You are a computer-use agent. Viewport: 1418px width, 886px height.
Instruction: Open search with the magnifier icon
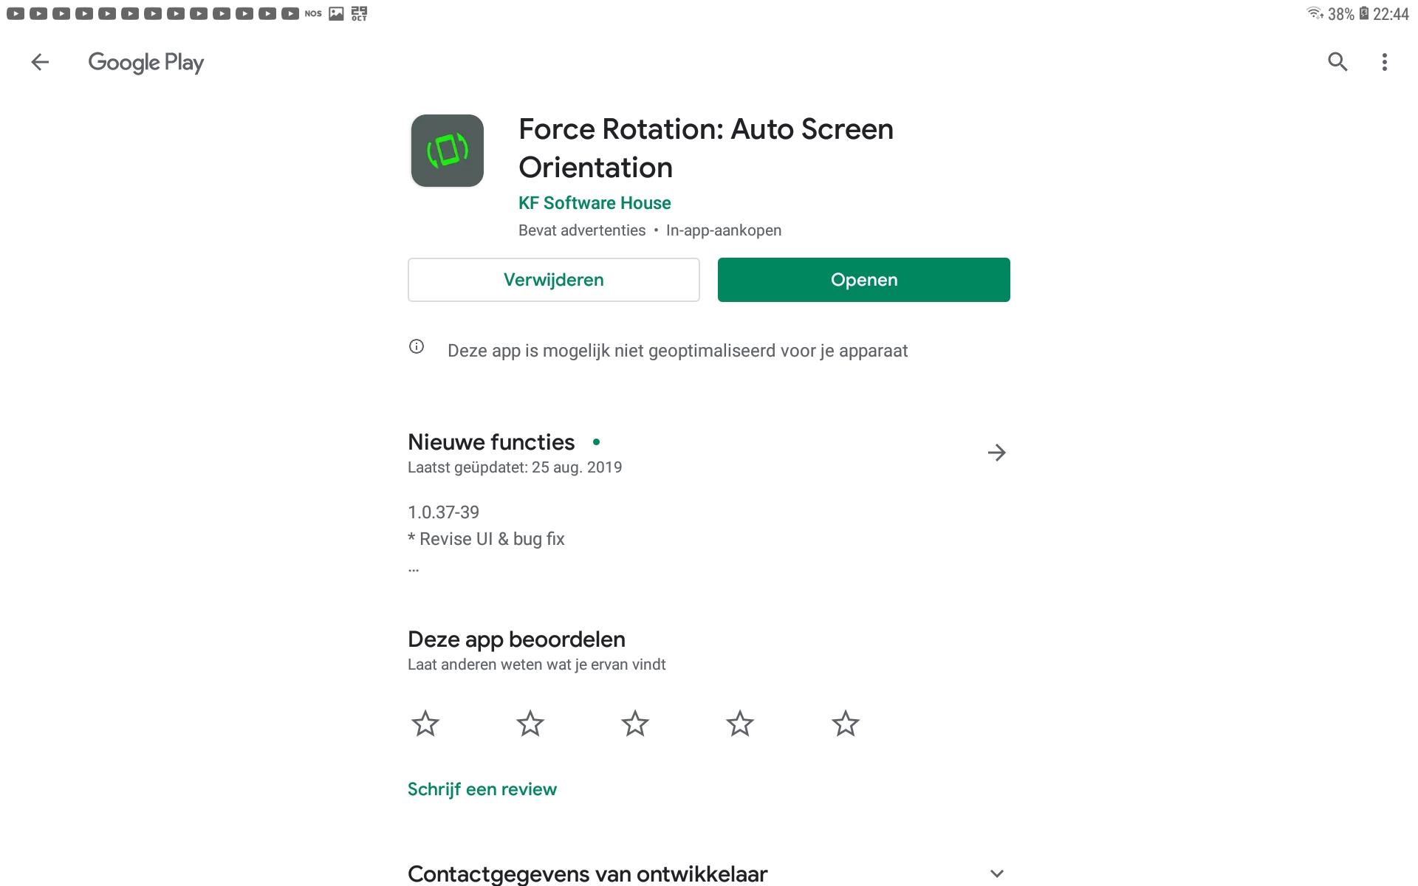[x=1337, y=62]
